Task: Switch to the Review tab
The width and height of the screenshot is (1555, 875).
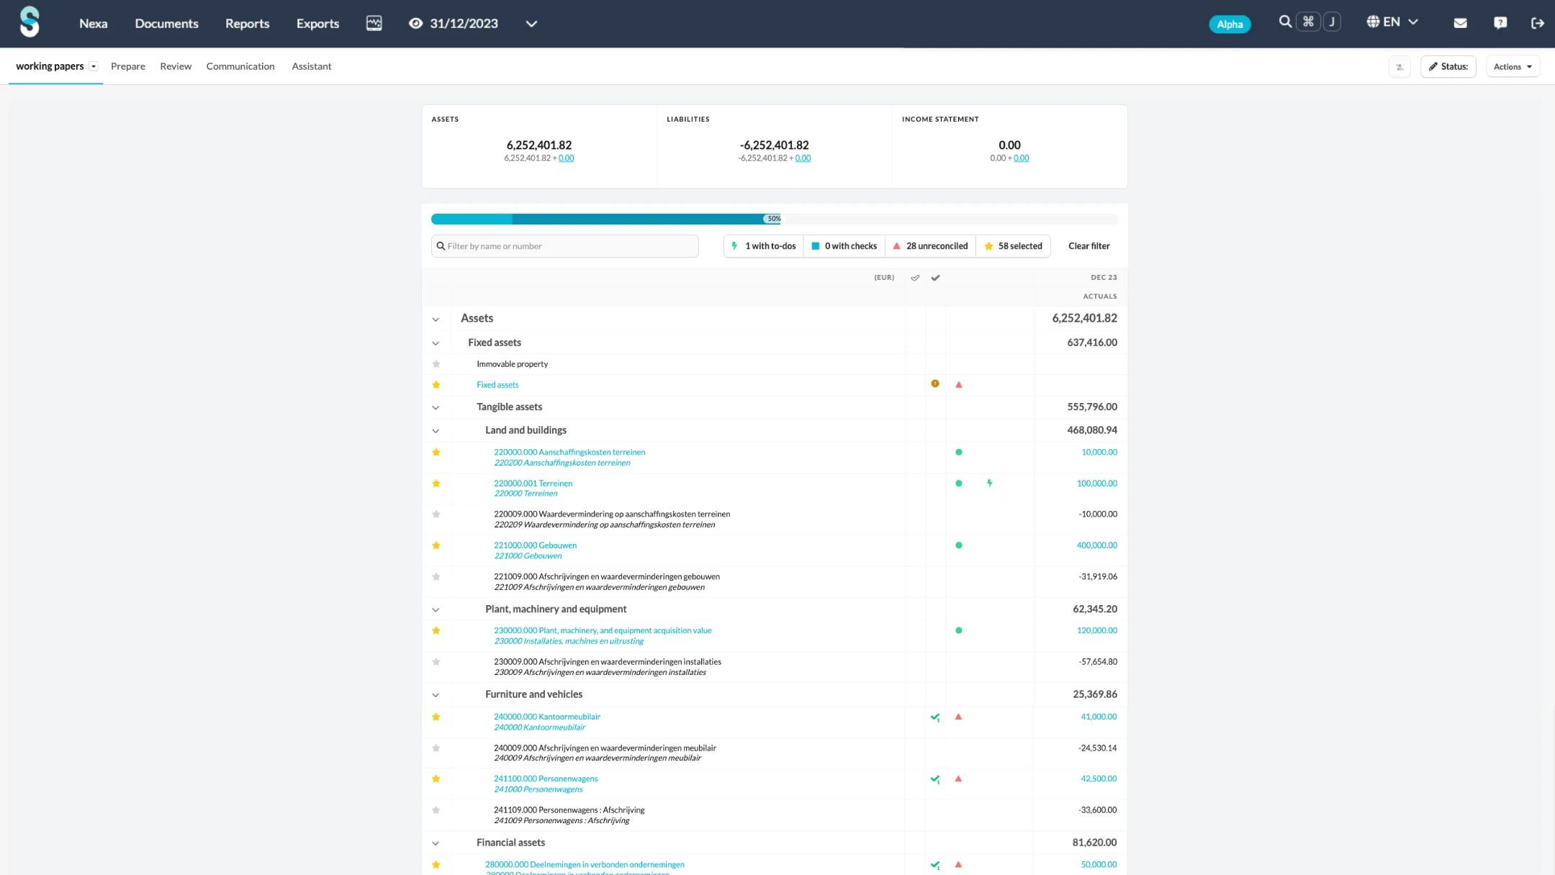Action: (176, 66)
